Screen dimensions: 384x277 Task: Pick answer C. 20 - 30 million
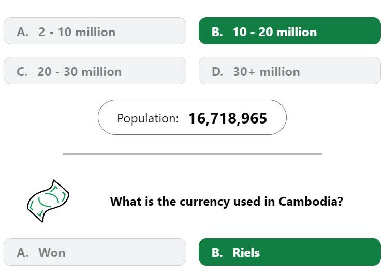[95, 71]
